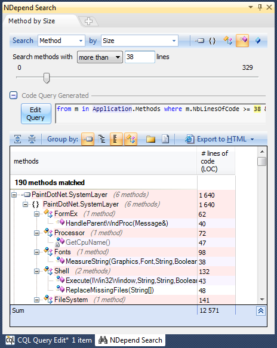Image resolution: width=277 pixels, height=348 pixels.
Task: Open the NDepend Search window options arrow
Action: (251, 7)
